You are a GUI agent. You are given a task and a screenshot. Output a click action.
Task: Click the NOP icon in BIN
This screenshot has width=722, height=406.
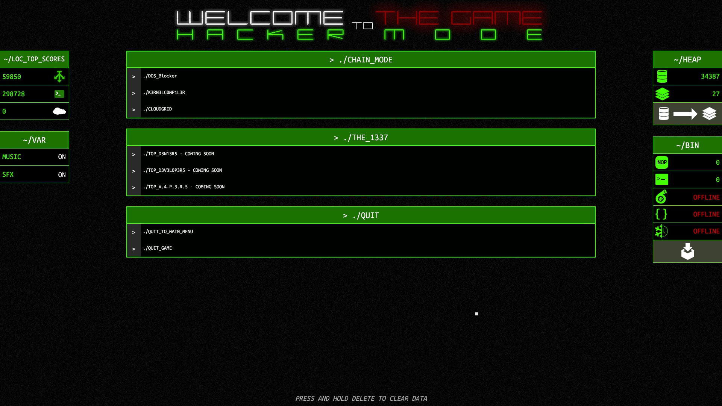pyautogui.click(x=662, y=162)
